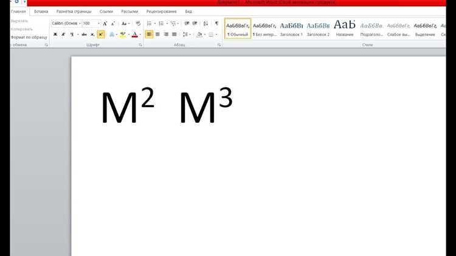The width and height of the screenshot is (456, 256).
Task: Toggle italic formatting (К) button
Action: [x=63, y=35]
